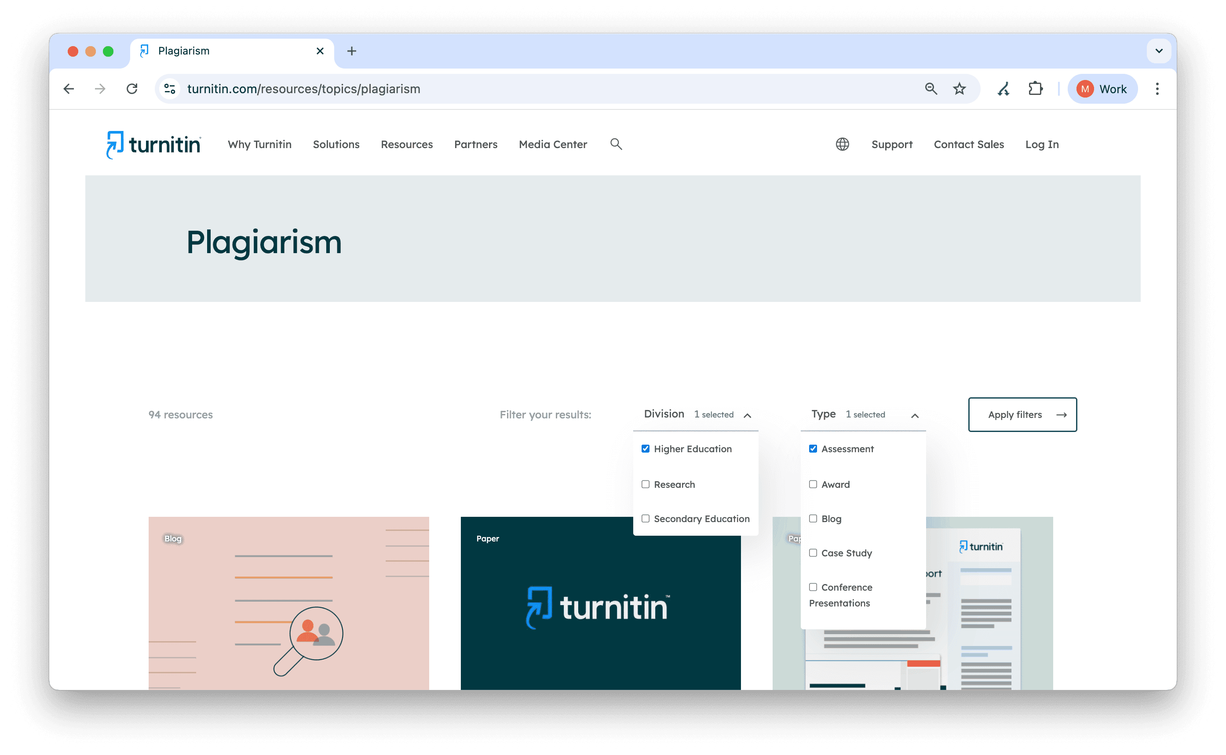The height and width of the screenshot is (755, 1226).
Task: Check Conference Presentations filter
Action: [813, 587]
